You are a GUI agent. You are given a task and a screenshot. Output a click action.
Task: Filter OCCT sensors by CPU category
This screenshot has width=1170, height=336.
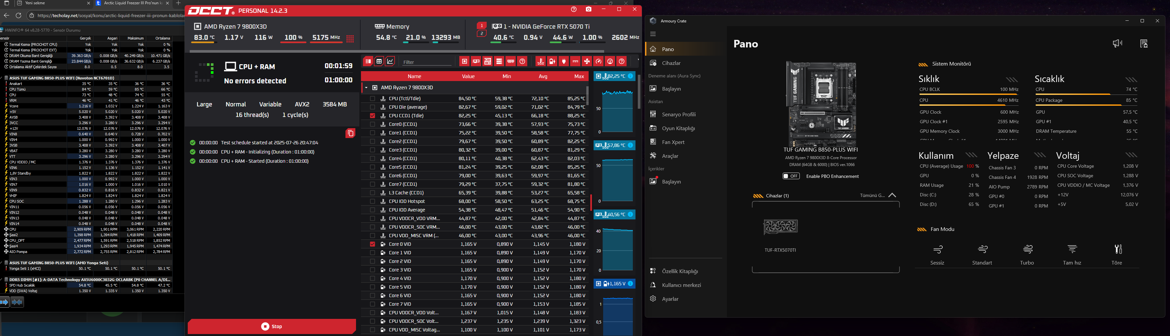click(x=464, y=61)
